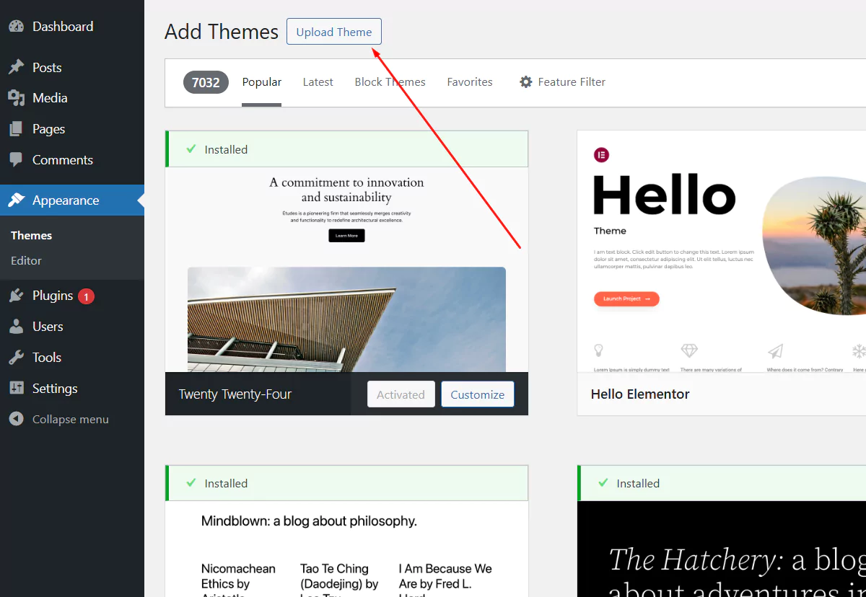The height and width of the screenshot is (597, 866).
Task: Open the Block Themes tab
Action: coord(390,82)
